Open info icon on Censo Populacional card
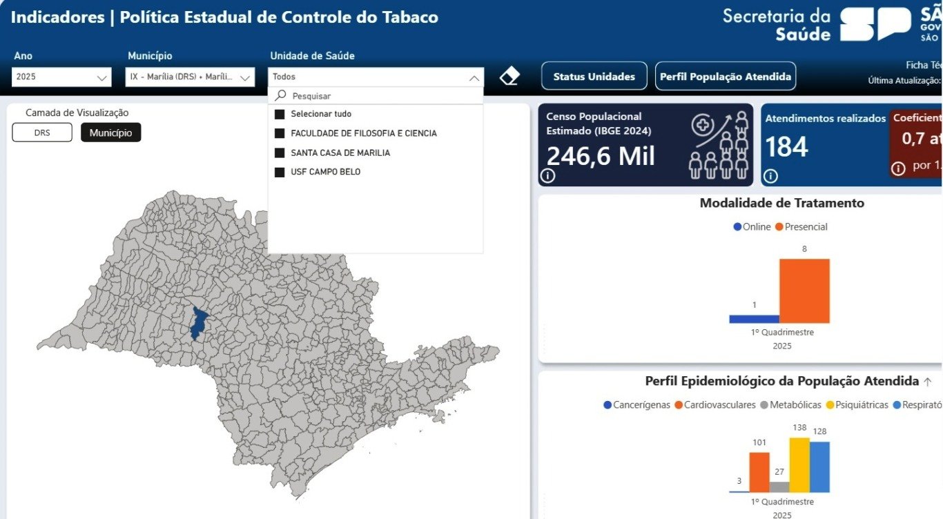This screenshot has width=943, height=519. click(548, 176)
